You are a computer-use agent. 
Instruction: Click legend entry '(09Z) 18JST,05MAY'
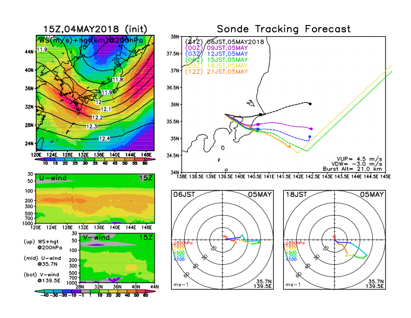pyautogui.click(x=216, y=66)
